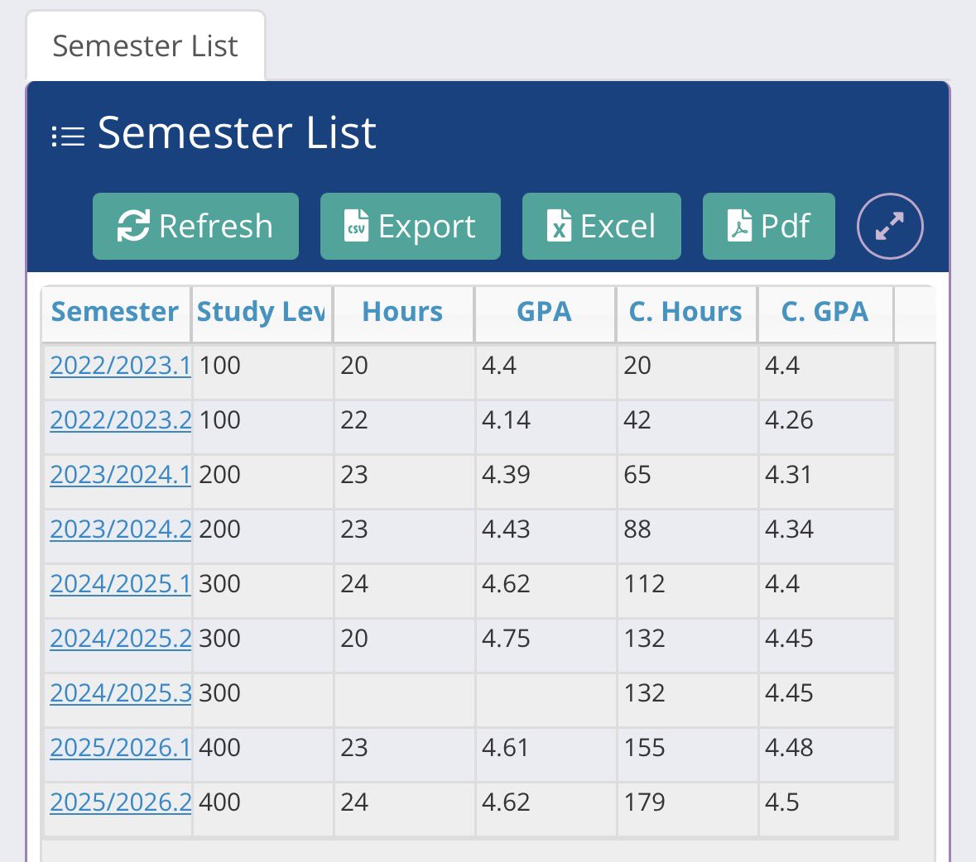Select Hours cell in 2024/2025.1 row

pos(405,590)
